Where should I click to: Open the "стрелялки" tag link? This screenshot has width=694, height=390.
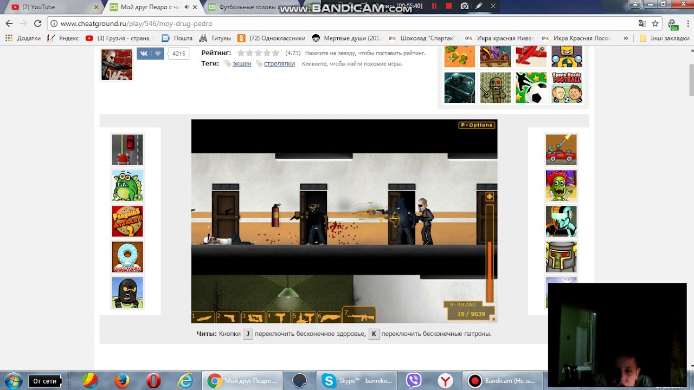point(279,63)
